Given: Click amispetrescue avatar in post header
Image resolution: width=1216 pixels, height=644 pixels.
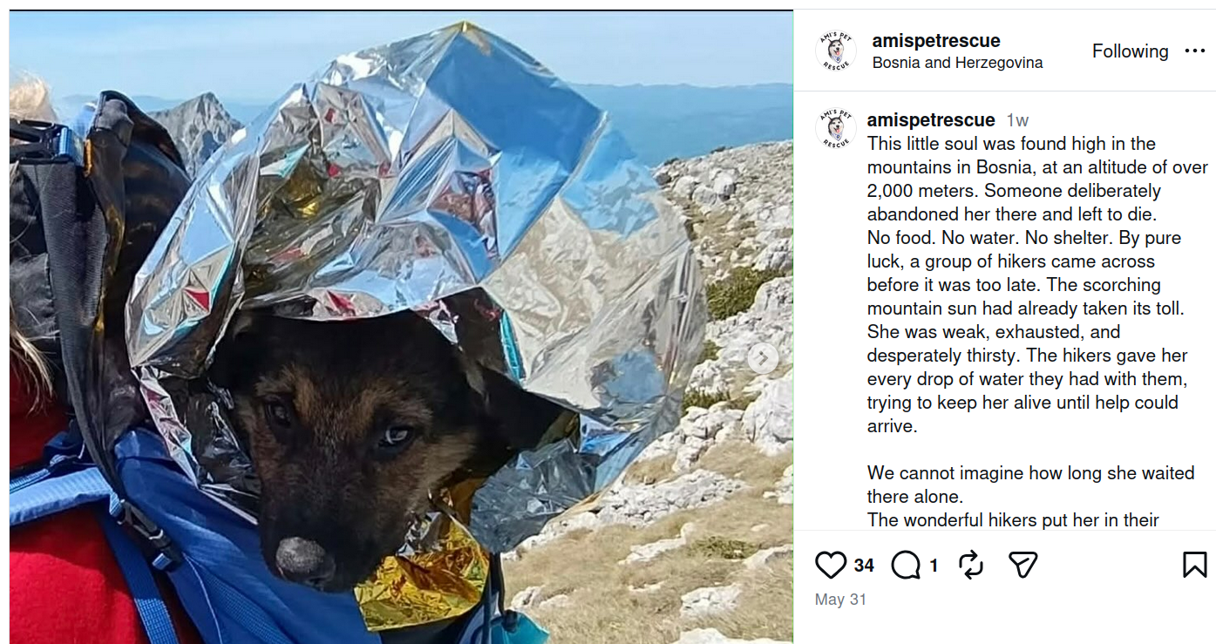Looking at the screenshot, I should (x=836, y=51).
